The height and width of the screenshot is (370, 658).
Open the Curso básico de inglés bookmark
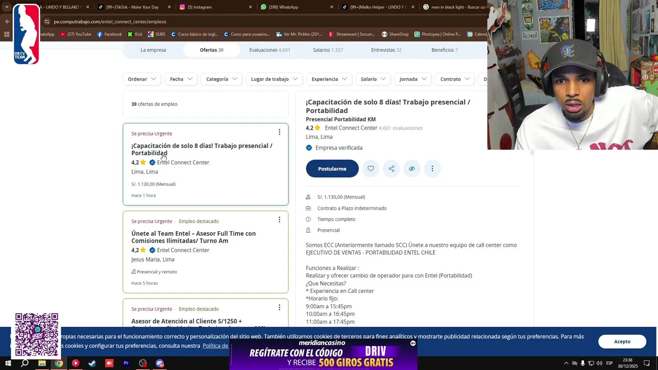pyautogui.click(x=194, y=34)
